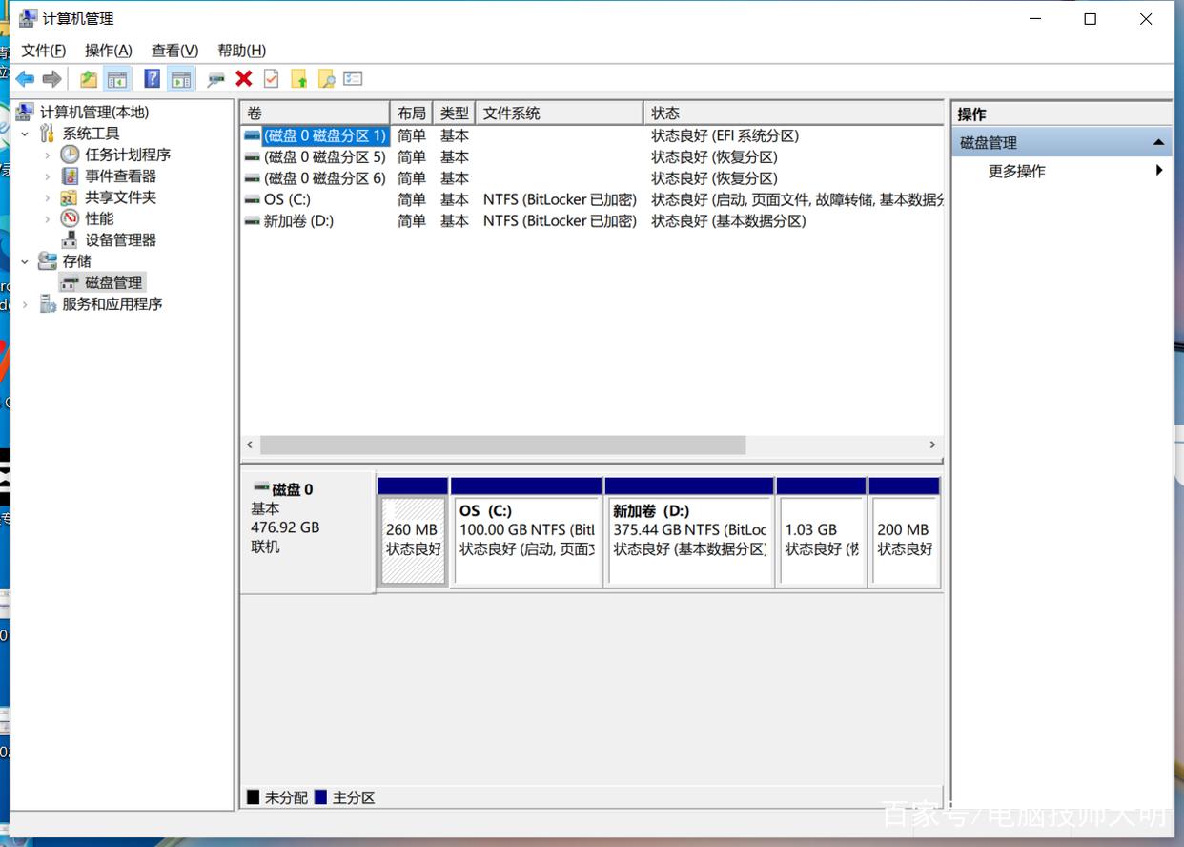Click the settings list view toolbar icon
The image size is (1184, 847).
point(353,79)
